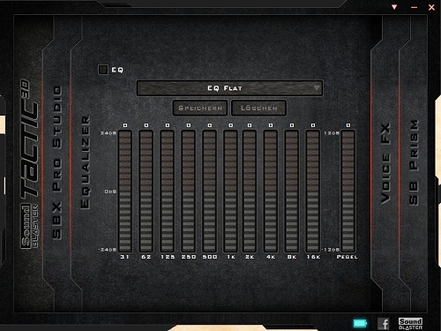Click the '24dB' scale label
This screenshot has width=441, height=331.
[108, 133]
